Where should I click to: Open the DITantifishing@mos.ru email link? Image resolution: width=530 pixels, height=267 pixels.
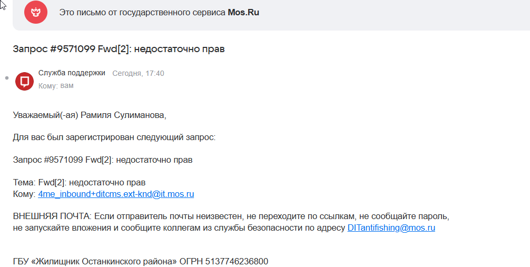[x=391, y=228]
